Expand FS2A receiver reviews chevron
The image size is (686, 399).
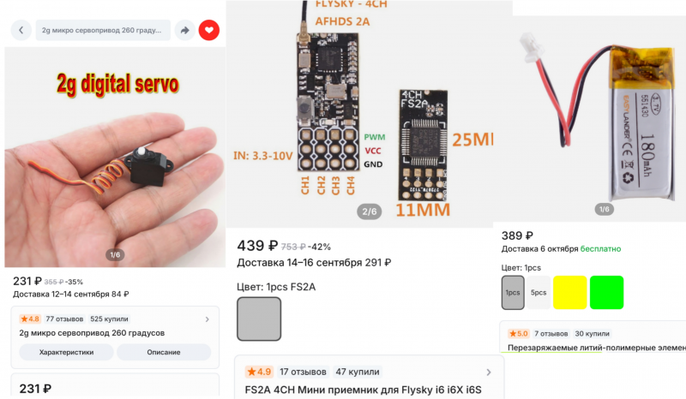pos(489,372)
